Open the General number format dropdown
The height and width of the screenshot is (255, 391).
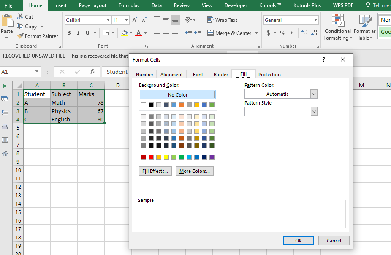[315, 20]
